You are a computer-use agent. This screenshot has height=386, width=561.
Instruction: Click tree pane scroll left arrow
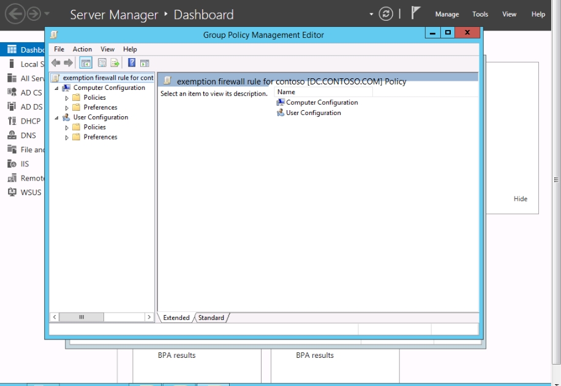[x=55, y=317]
